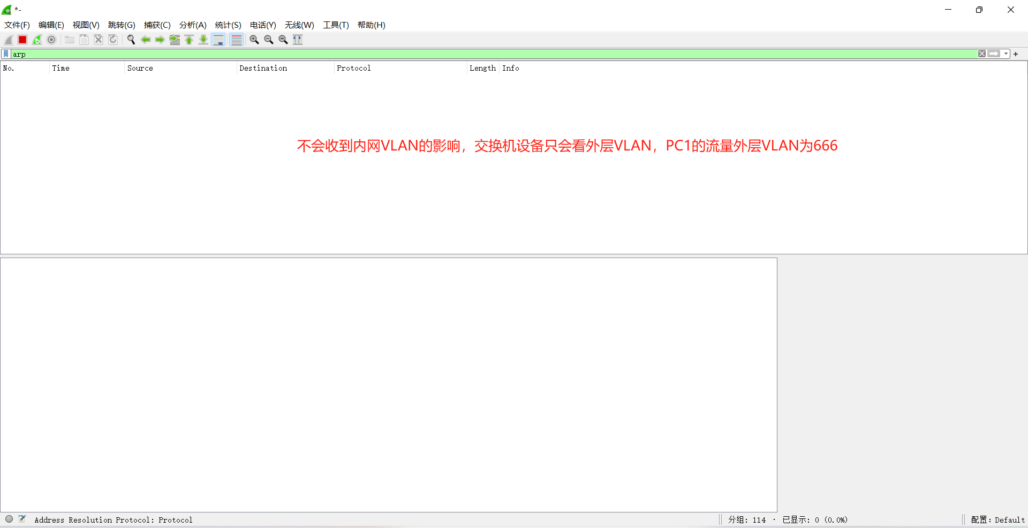Sort by the No. column header
This screenshot has height=528, width=1028.
(25, 68)
